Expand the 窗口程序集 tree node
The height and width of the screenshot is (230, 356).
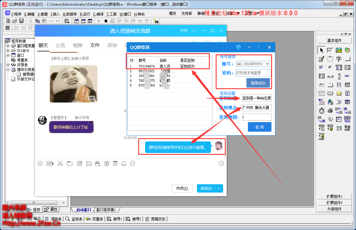pyautogui.click(x=8, y=46)
